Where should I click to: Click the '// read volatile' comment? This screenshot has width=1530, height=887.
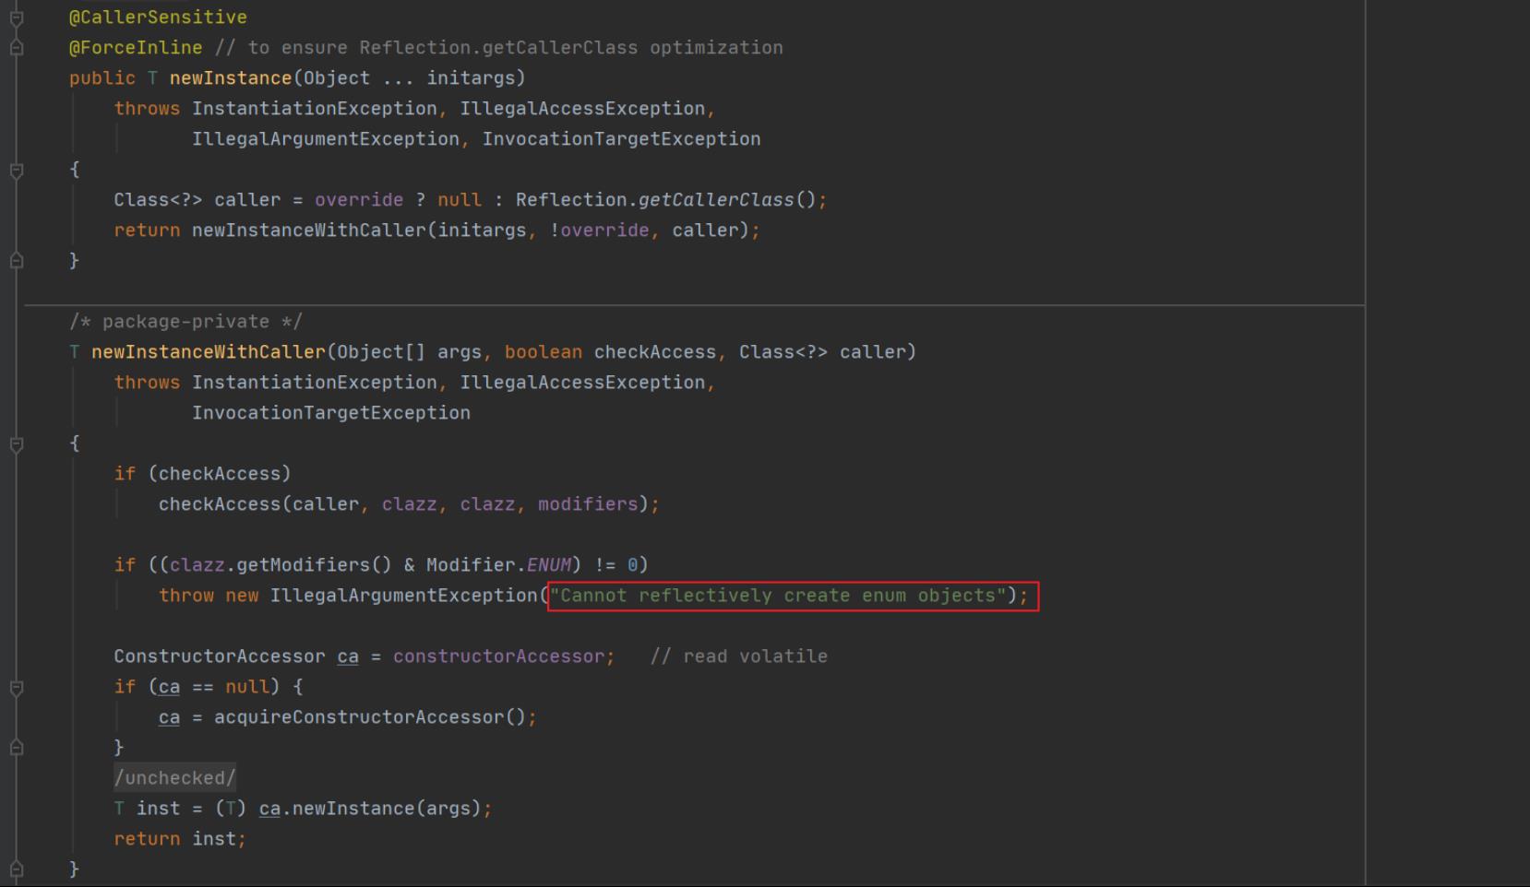(x=739, y=656)
